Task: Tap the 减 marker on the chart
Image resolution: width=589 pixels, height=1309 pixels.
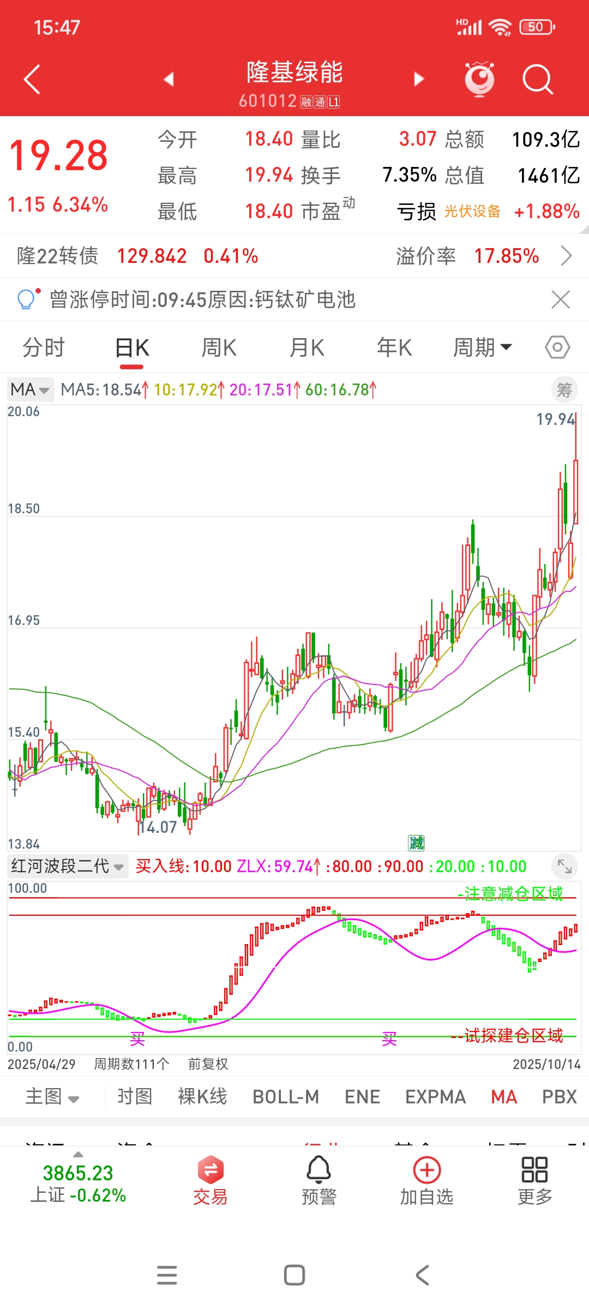Action: coord(416,843)
